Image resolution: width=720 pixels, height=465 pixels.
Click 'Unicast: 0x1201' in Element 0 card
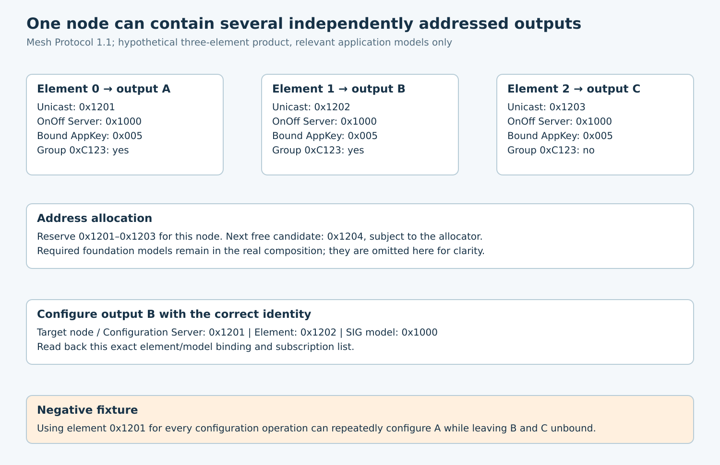tap(76, 107)
